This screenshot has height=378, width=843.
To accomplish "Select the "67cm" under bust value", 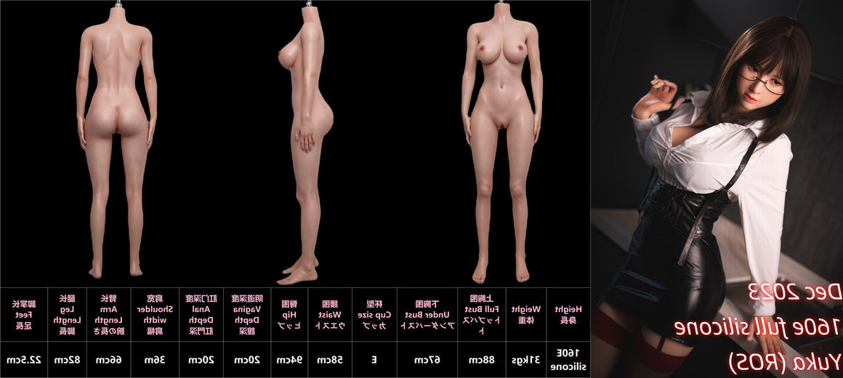I will click(x=427, y=359).
